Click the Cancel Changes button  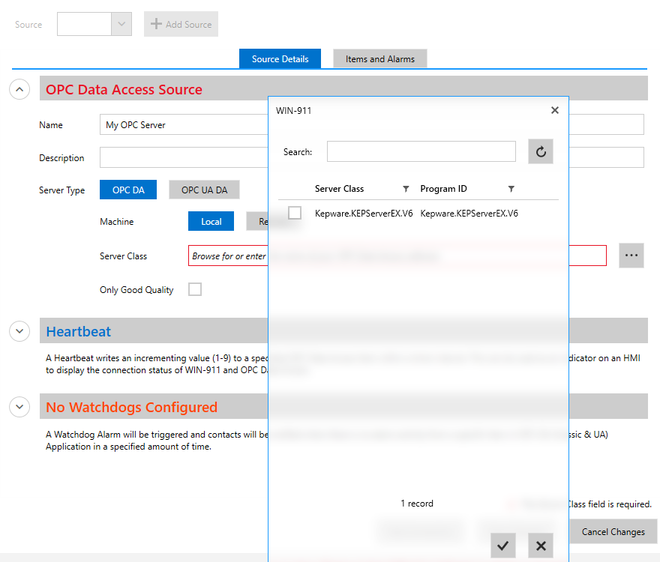coord(613,532)
